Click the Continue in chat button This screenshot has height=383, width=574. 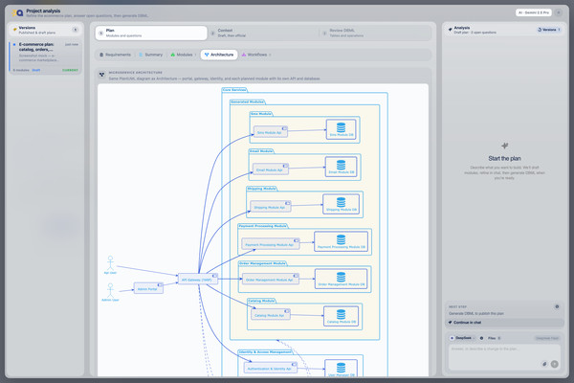(x=505, y=323)
